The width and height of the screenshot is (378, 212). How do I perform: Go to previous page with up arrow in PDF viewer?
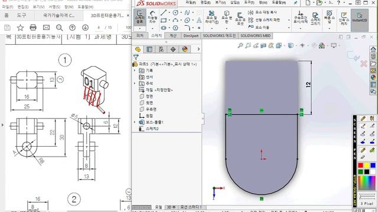point(72,28)
